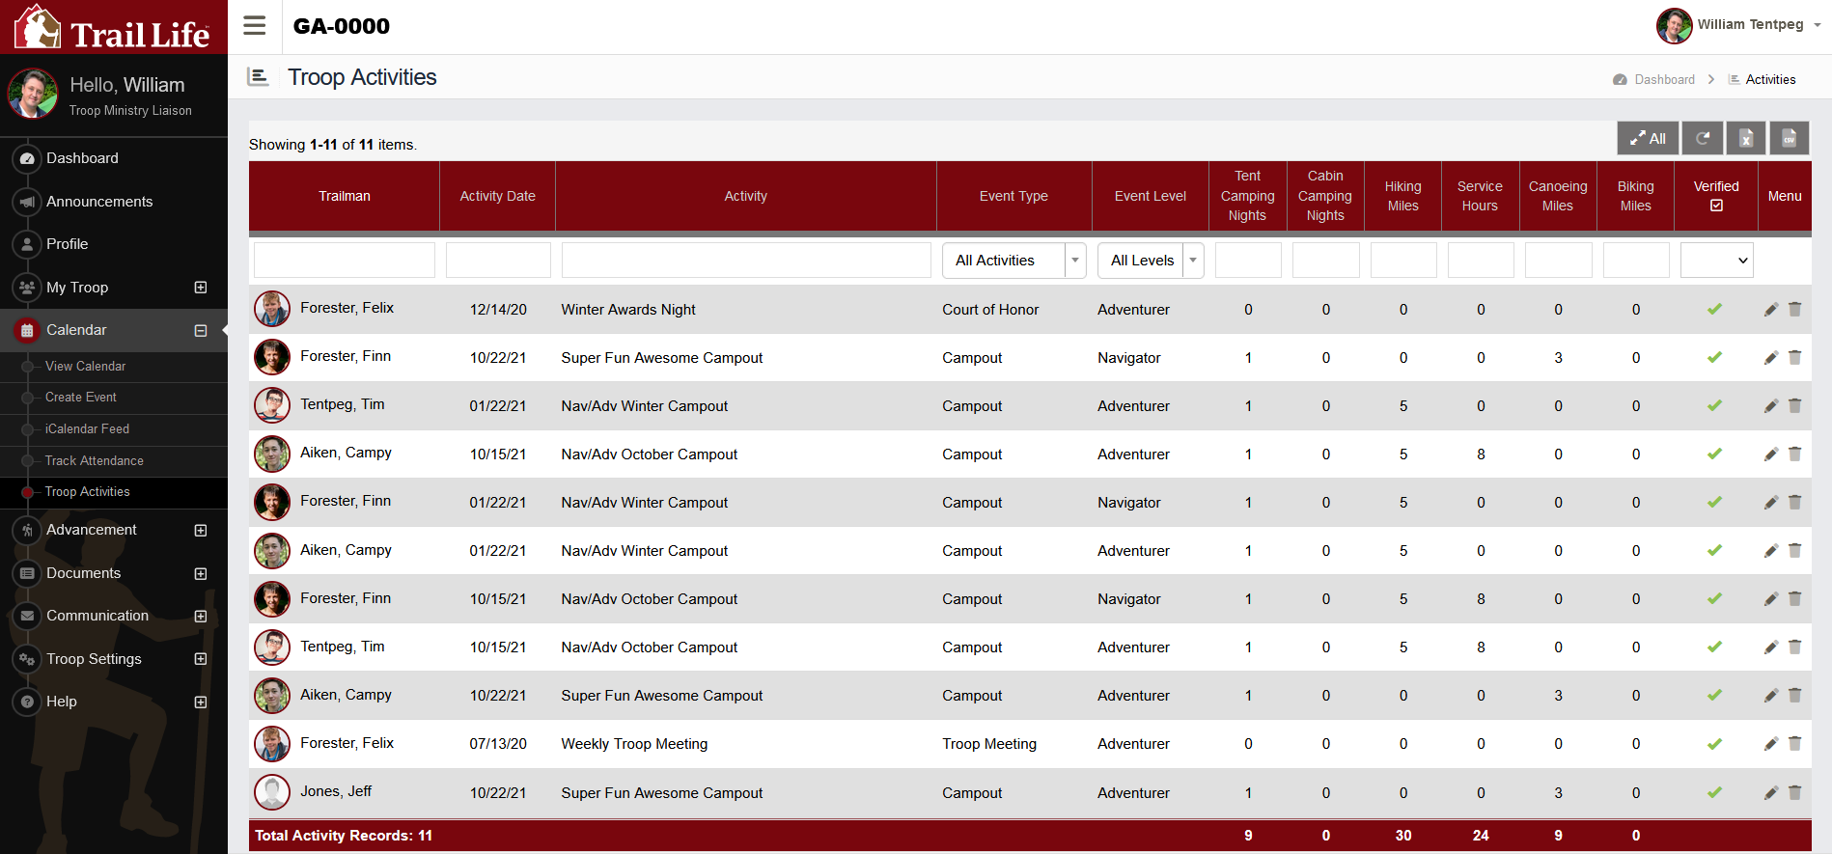Delete Tentpeg, Tim 10/15/21 October Campout row
Image resolution: width=1832 pixels, height=854 pixels.
[1794, 647]
